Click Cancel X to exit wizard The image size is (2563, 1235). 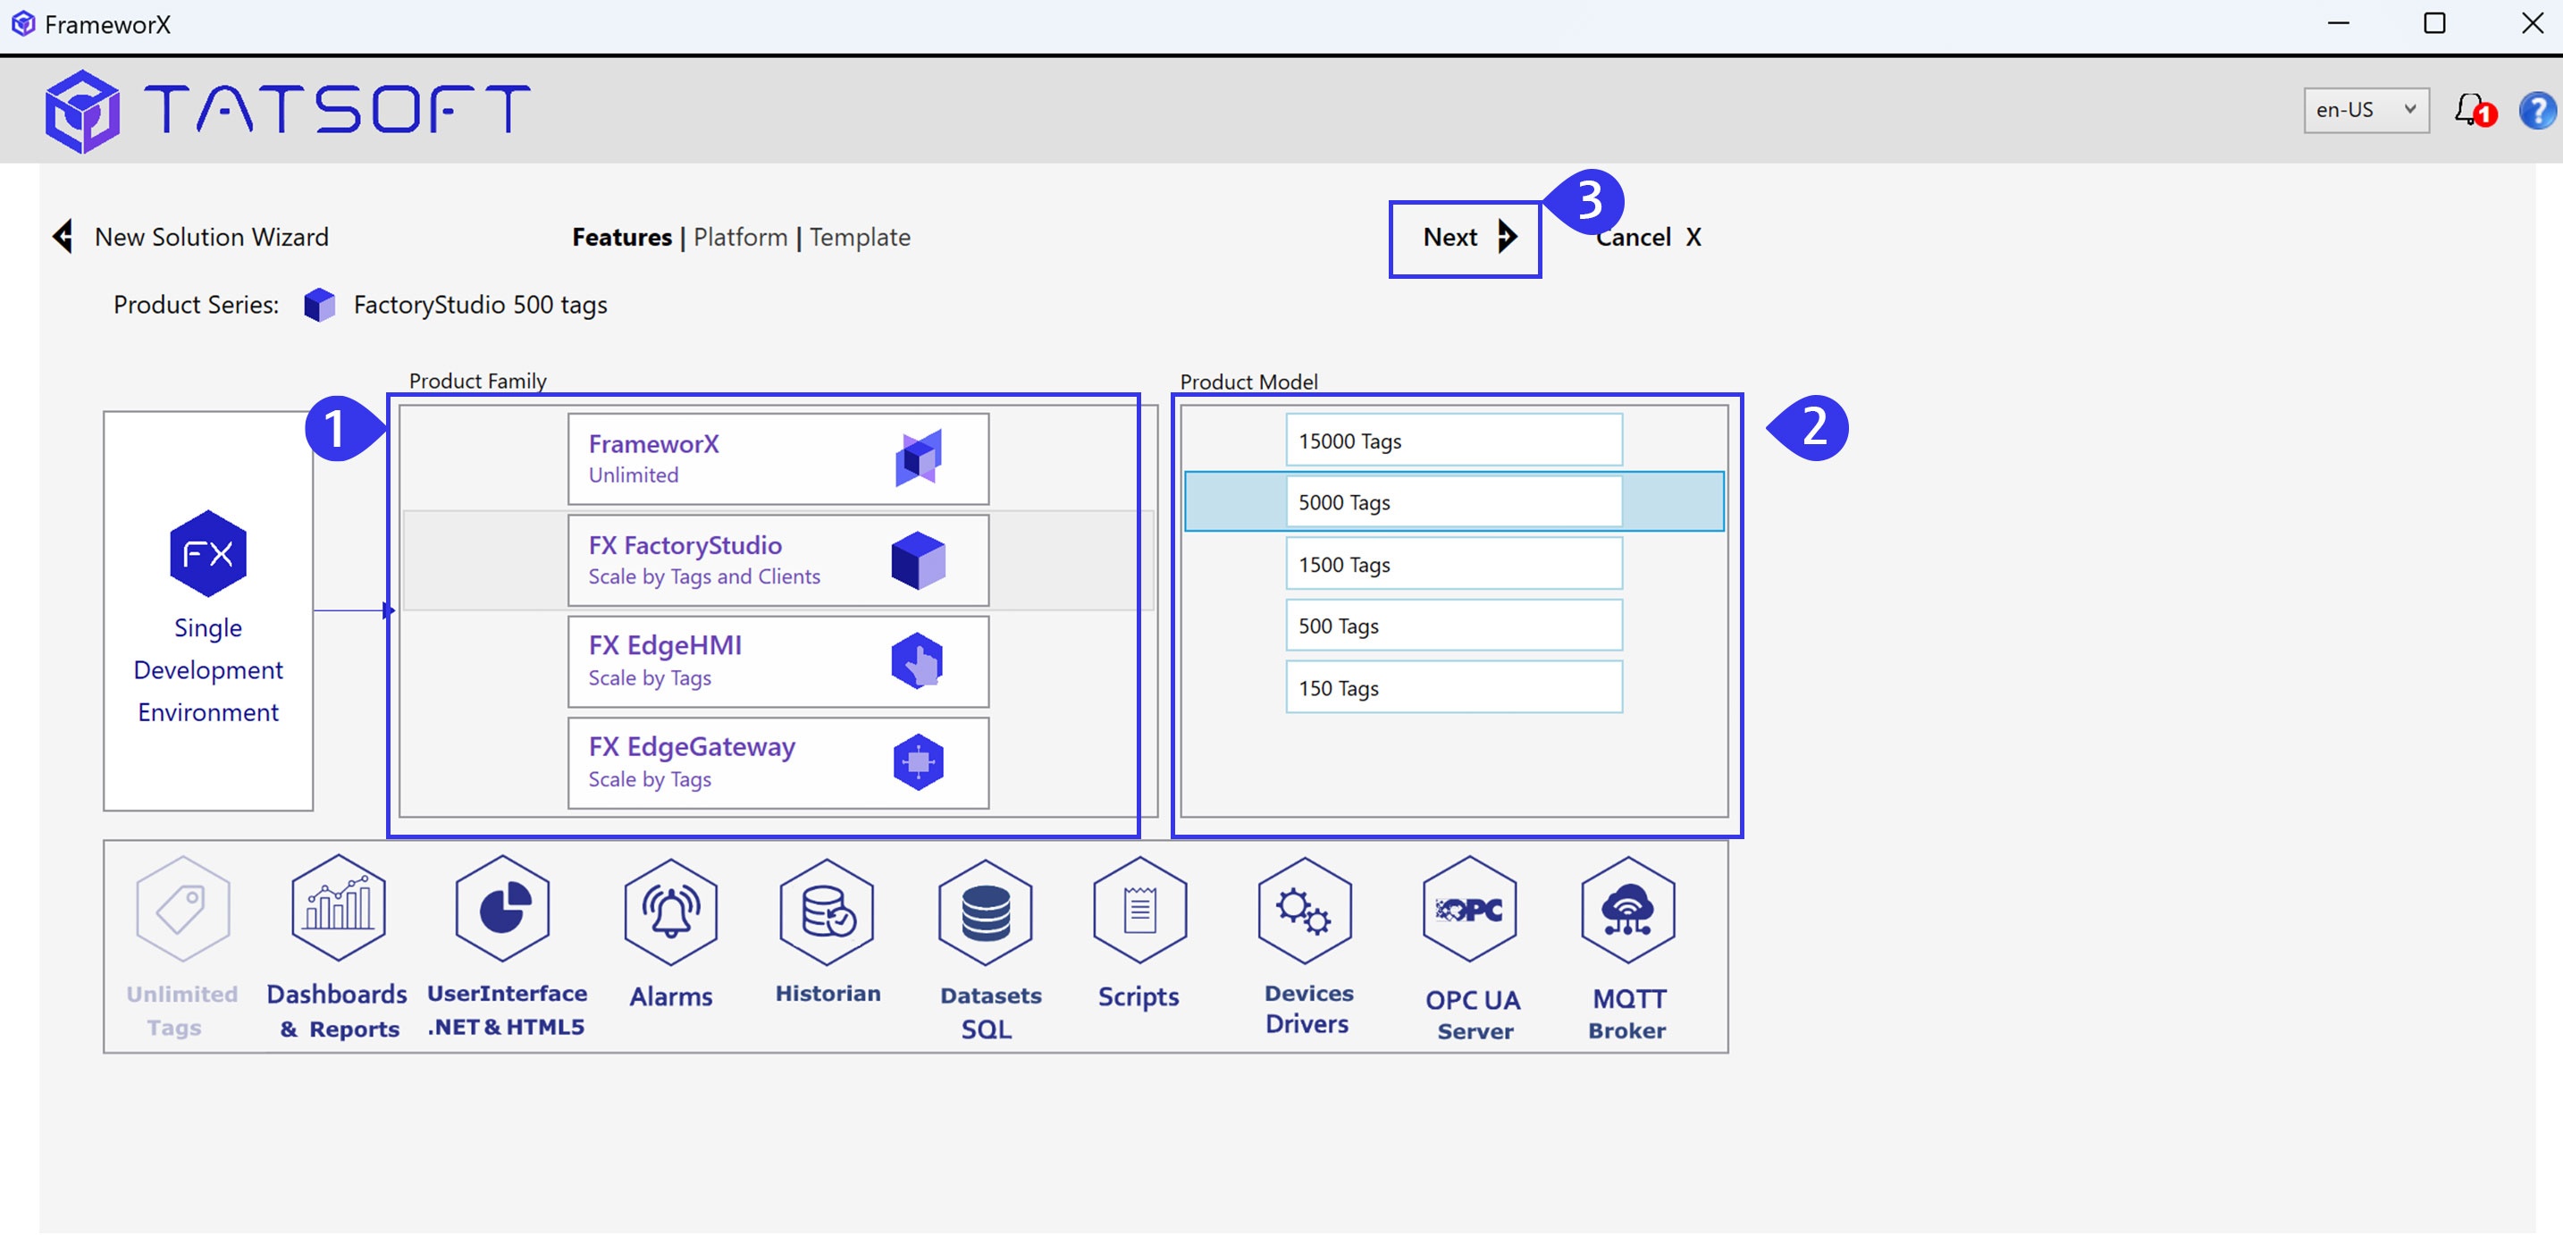1649,237
